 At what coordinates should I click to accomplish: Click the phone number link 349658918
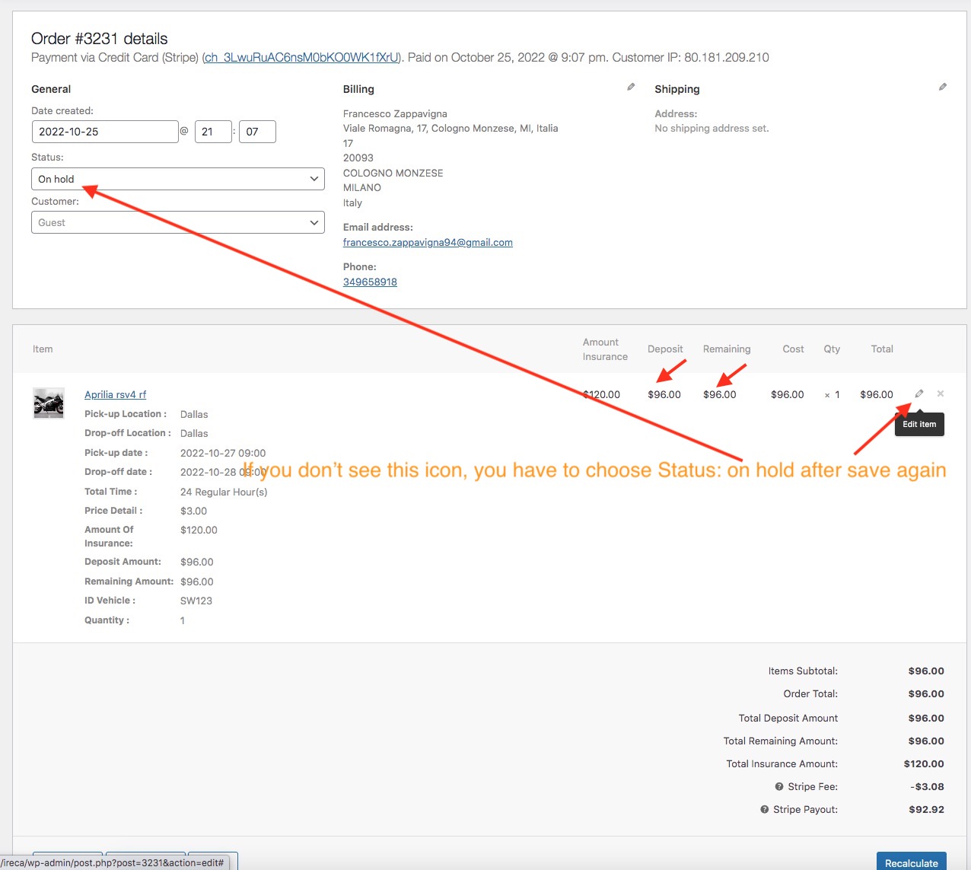[370, 282]
